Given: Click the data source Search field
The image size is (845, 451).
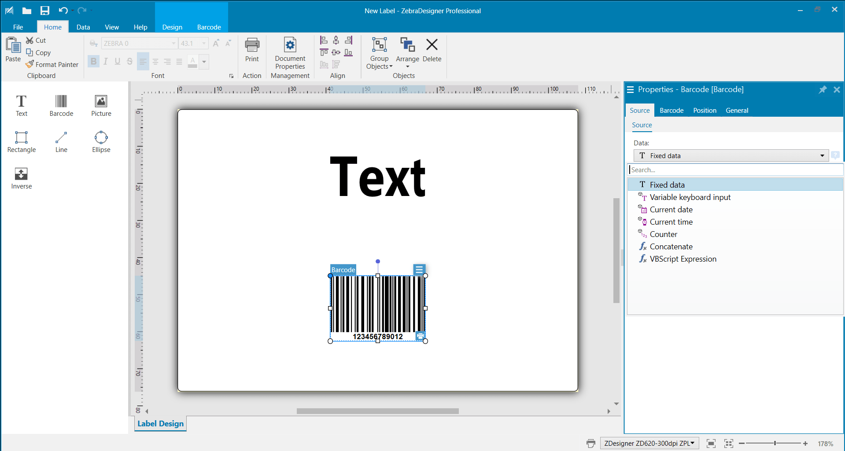Looking at the screenshot, I should pos(735,170).
